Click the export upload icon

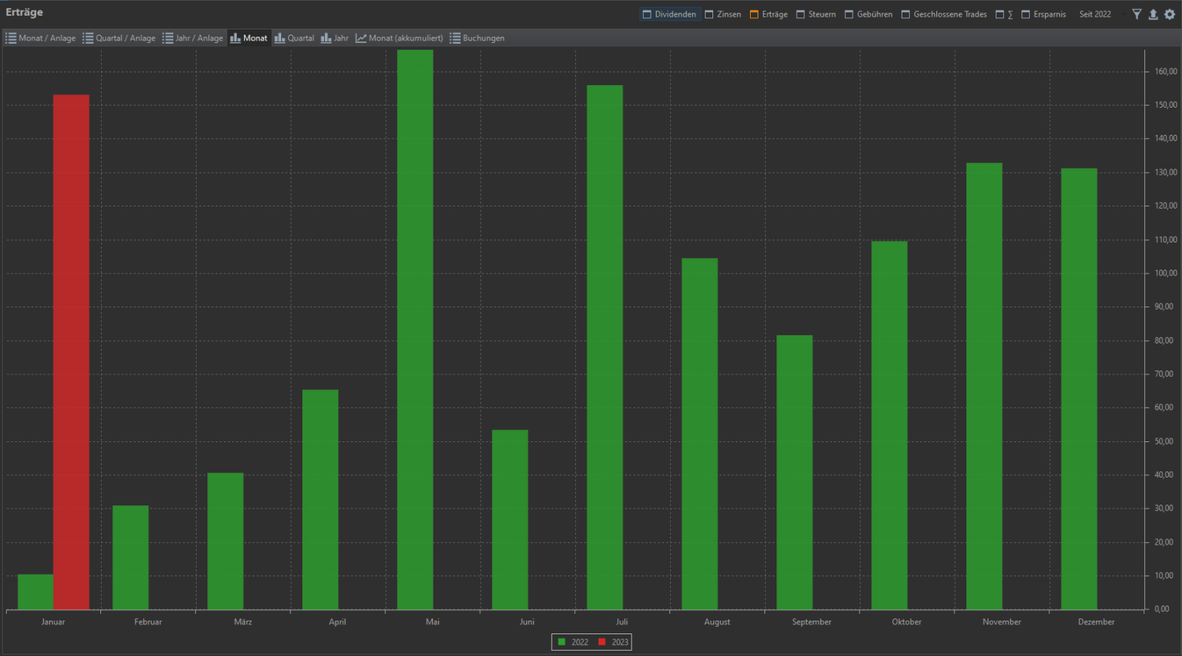pyautogui.click(x=1153, y=14)
